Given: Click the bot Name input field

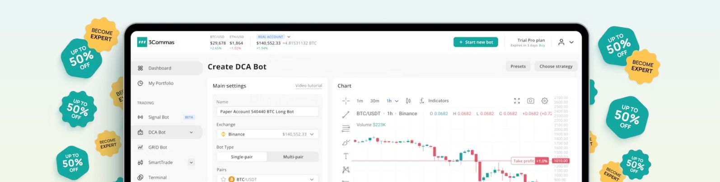Looking at the screenshot, I should [x=267, y=112].
